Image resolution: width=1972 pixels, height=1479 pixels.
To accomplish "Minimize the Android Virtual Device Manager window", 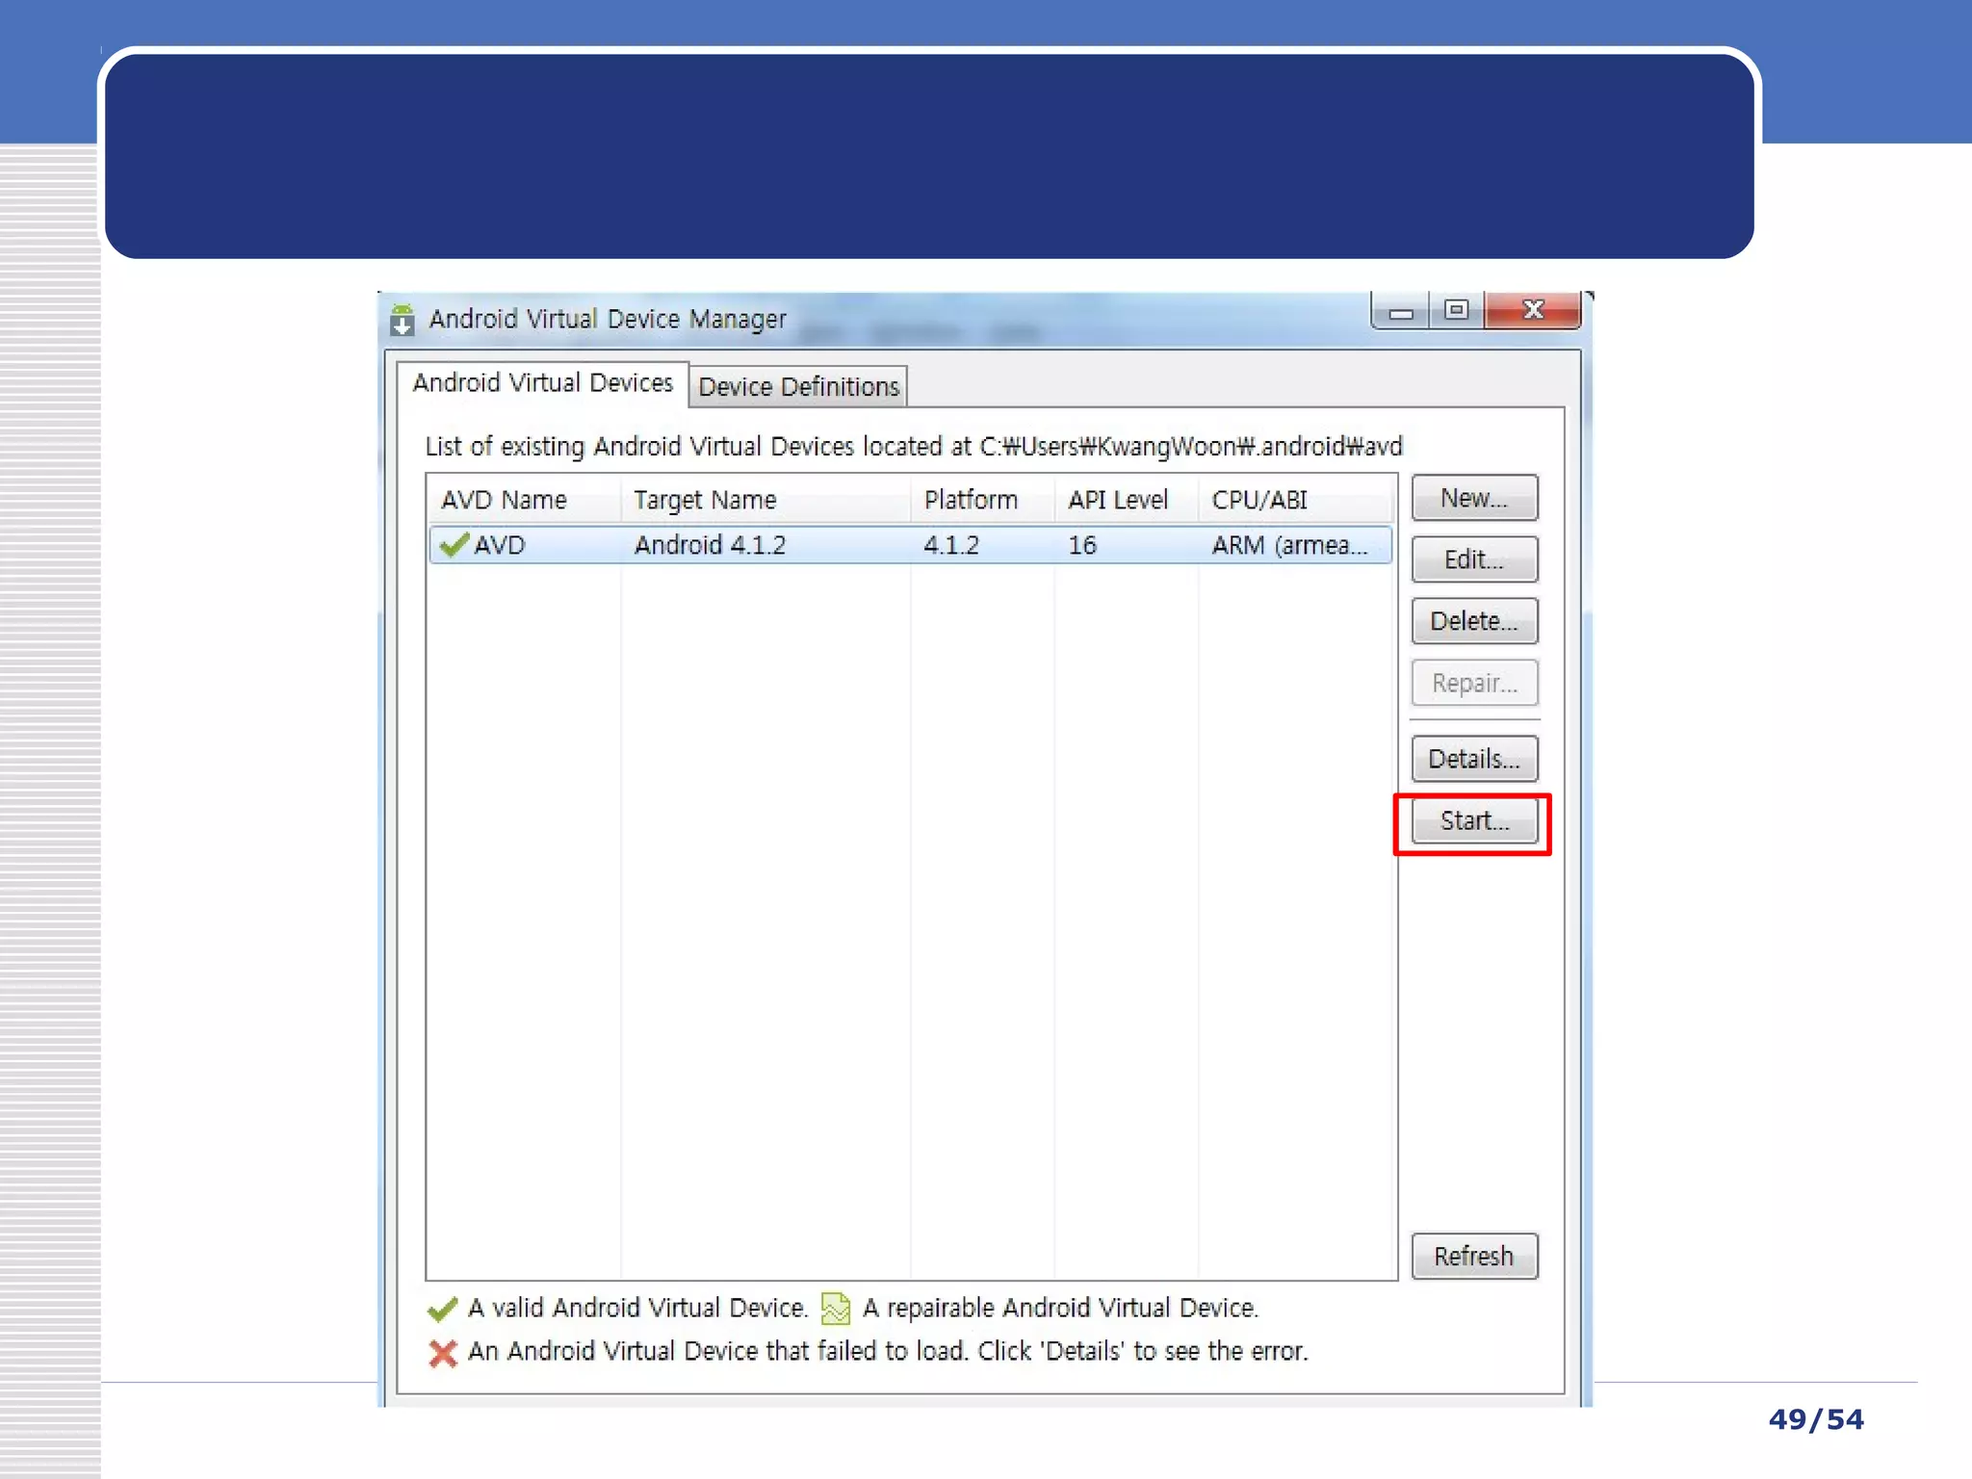I will (x=1401, y=312).
